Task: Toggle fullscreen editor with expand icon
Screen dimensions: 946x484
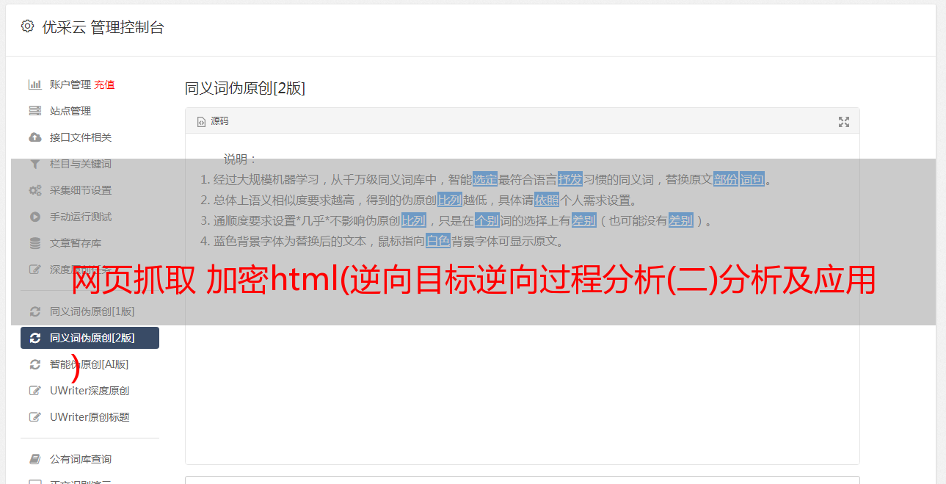Action: click(x=844, y=122)
